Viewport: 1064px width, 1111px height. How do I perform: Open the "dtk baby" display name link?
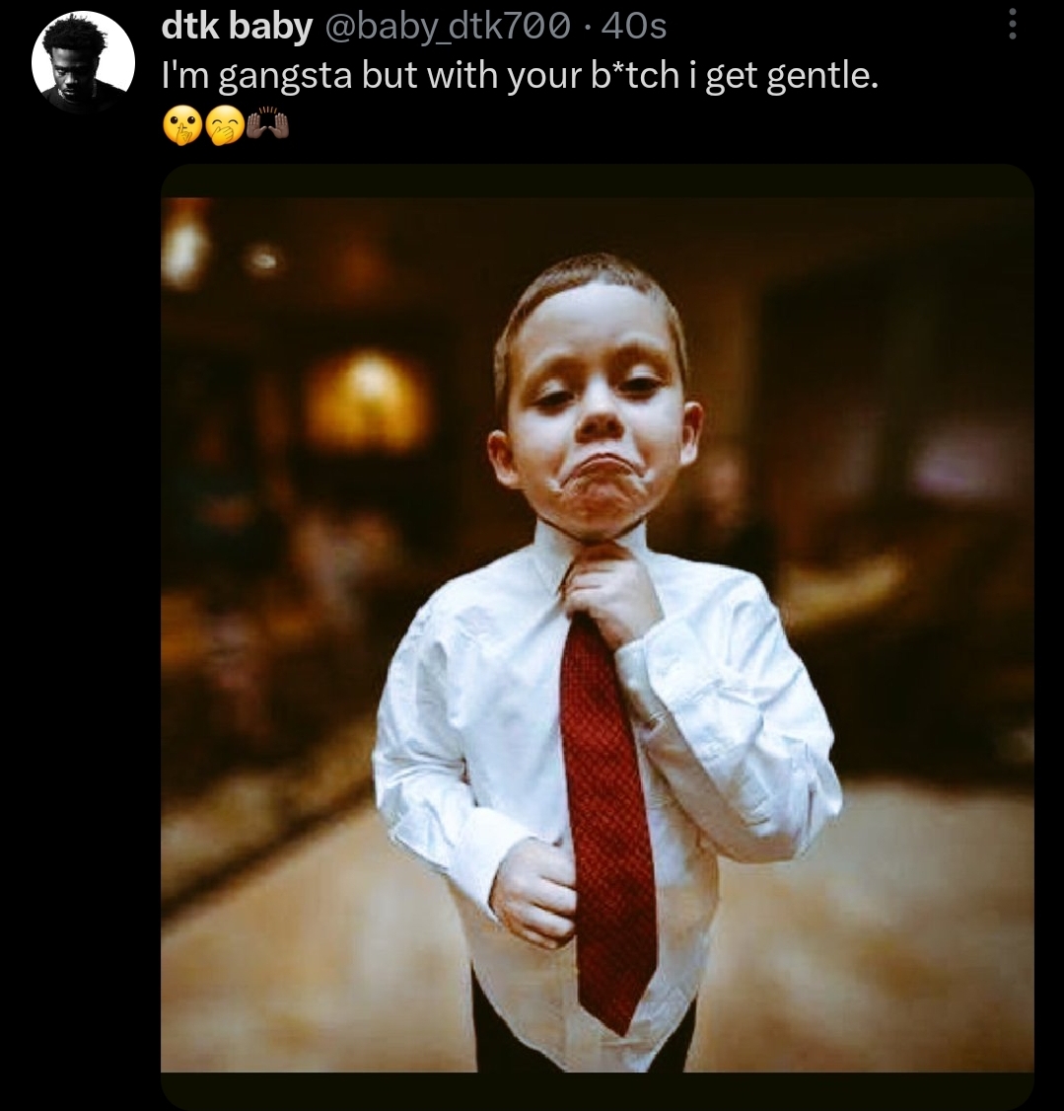[x=237, y=27]
